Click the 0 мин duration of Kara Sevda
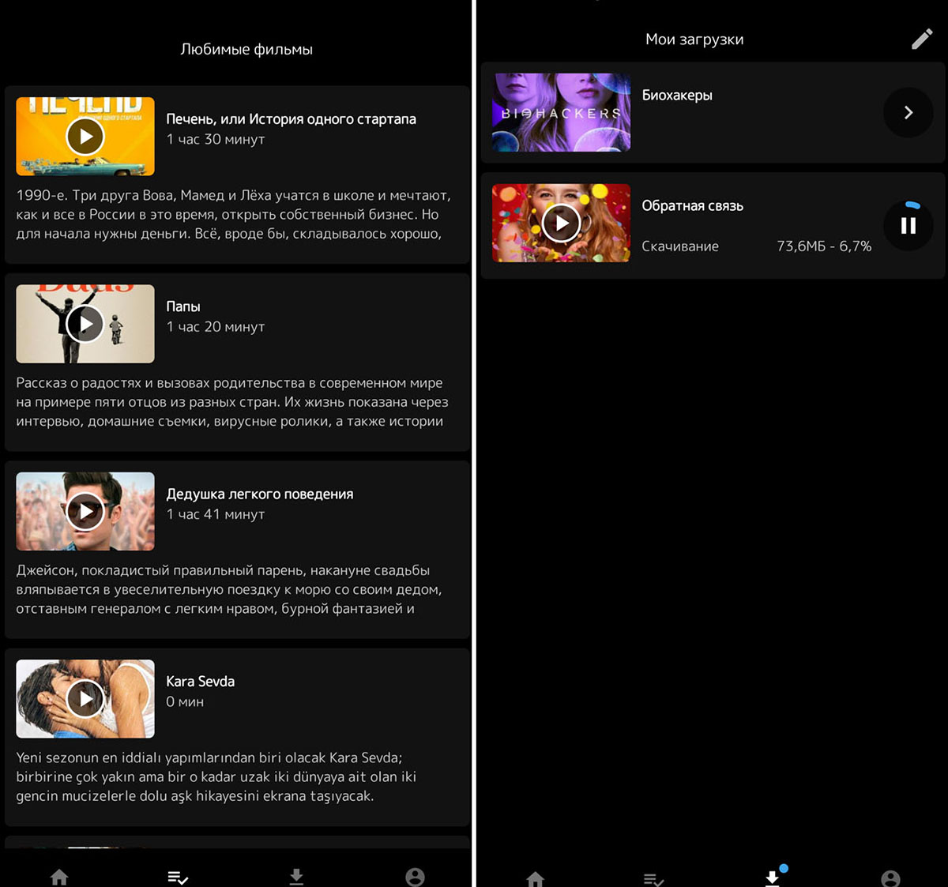This screenshot has height=887, width=948. (185, 701)
